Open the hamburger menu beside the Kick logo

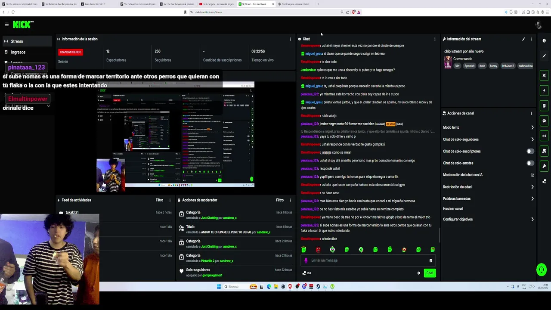click(x=7, y=25)
